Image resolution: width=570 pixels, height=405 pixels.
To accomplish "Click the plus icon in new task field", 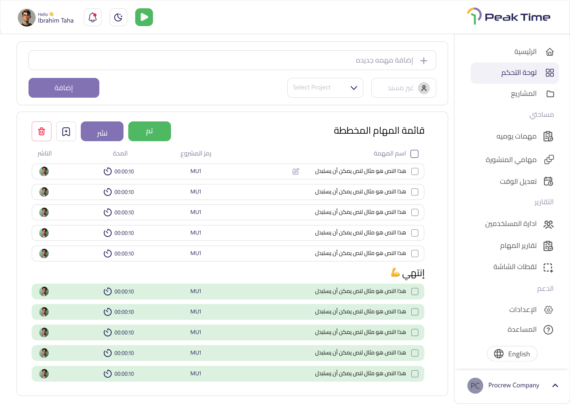I will click(x=424, y=61).
